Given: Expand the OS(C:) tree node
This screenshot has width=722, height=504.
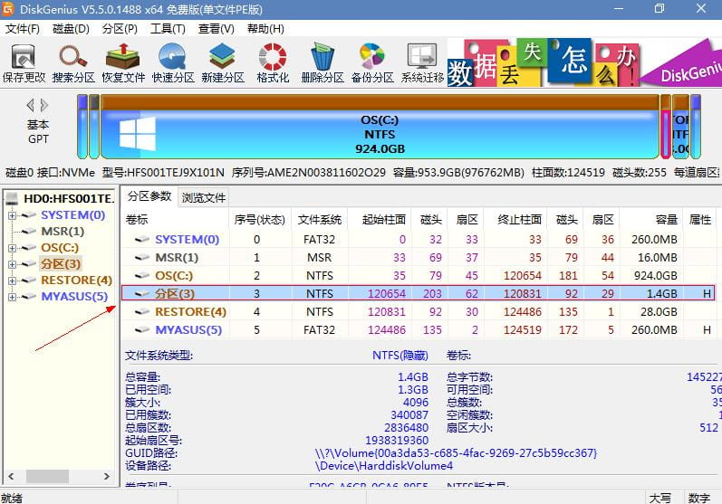Looking at the screenshot, I should [x=13, y=248].
